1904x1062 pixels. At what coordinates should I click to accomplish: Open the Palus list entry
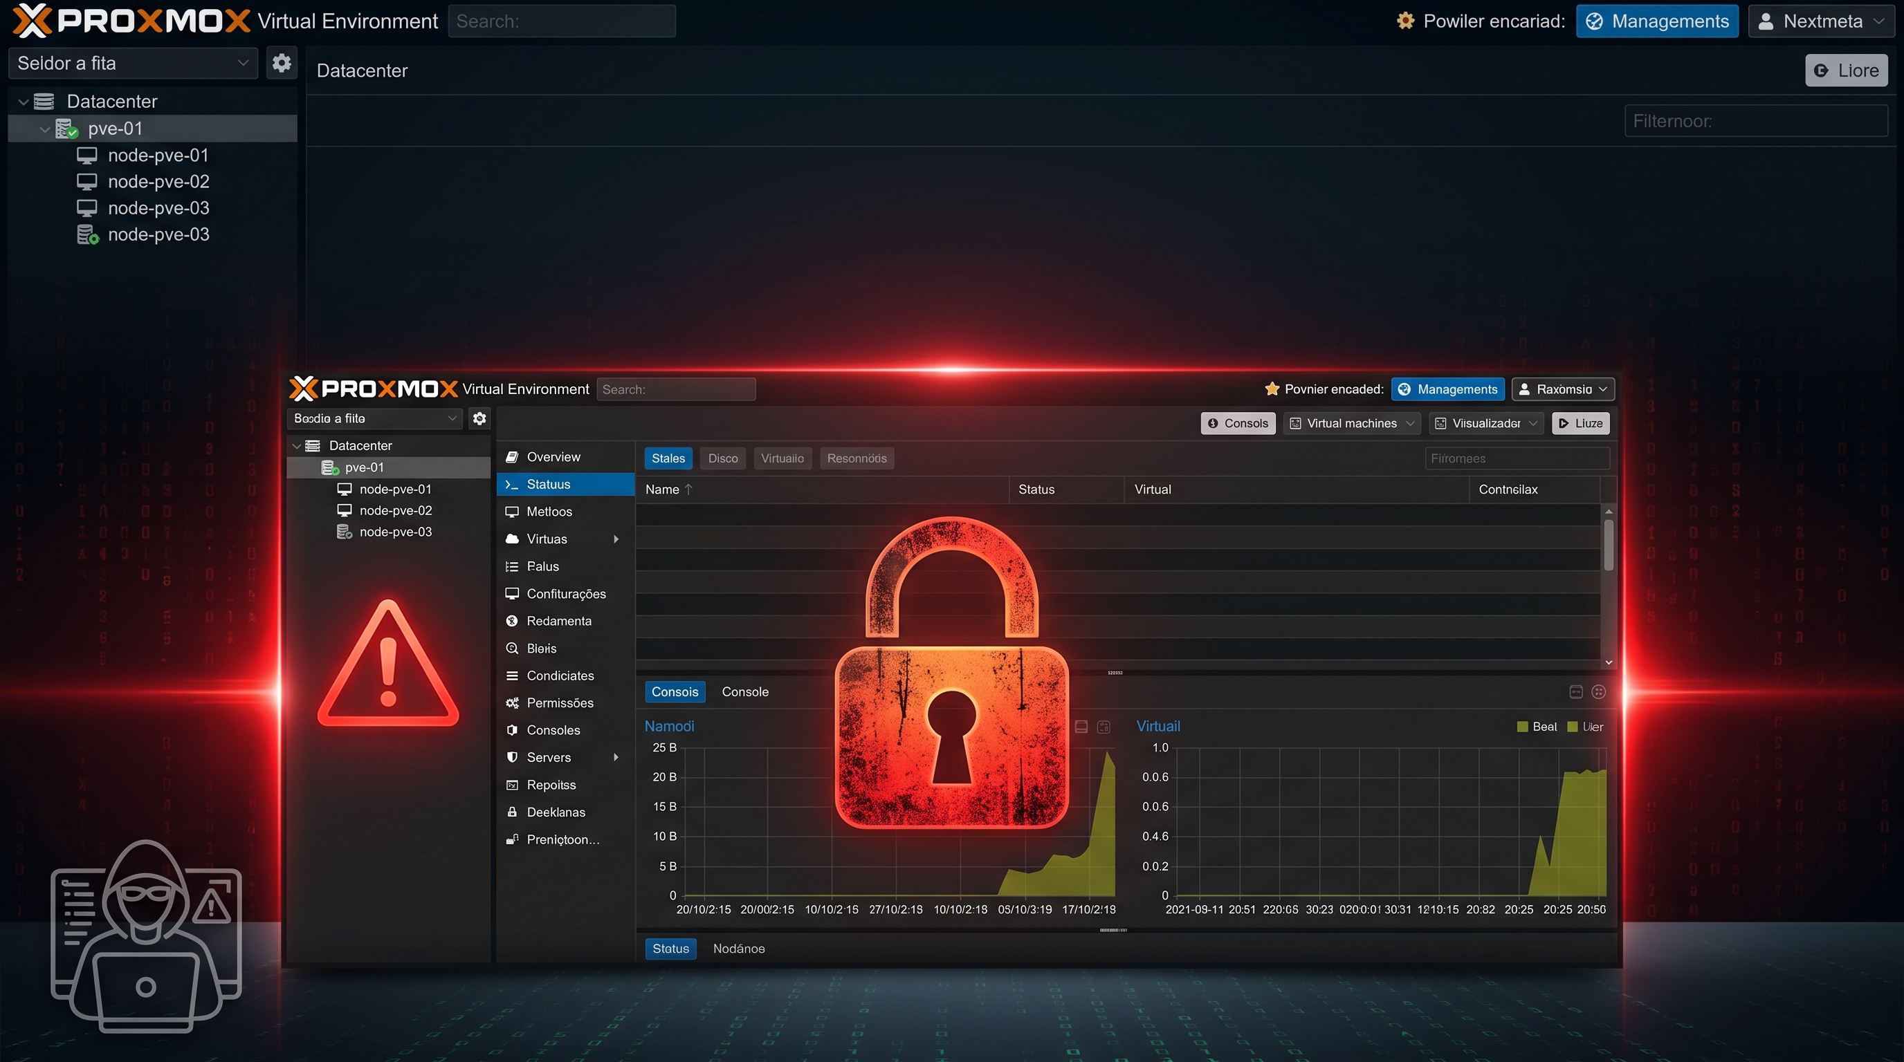point(565,566)
